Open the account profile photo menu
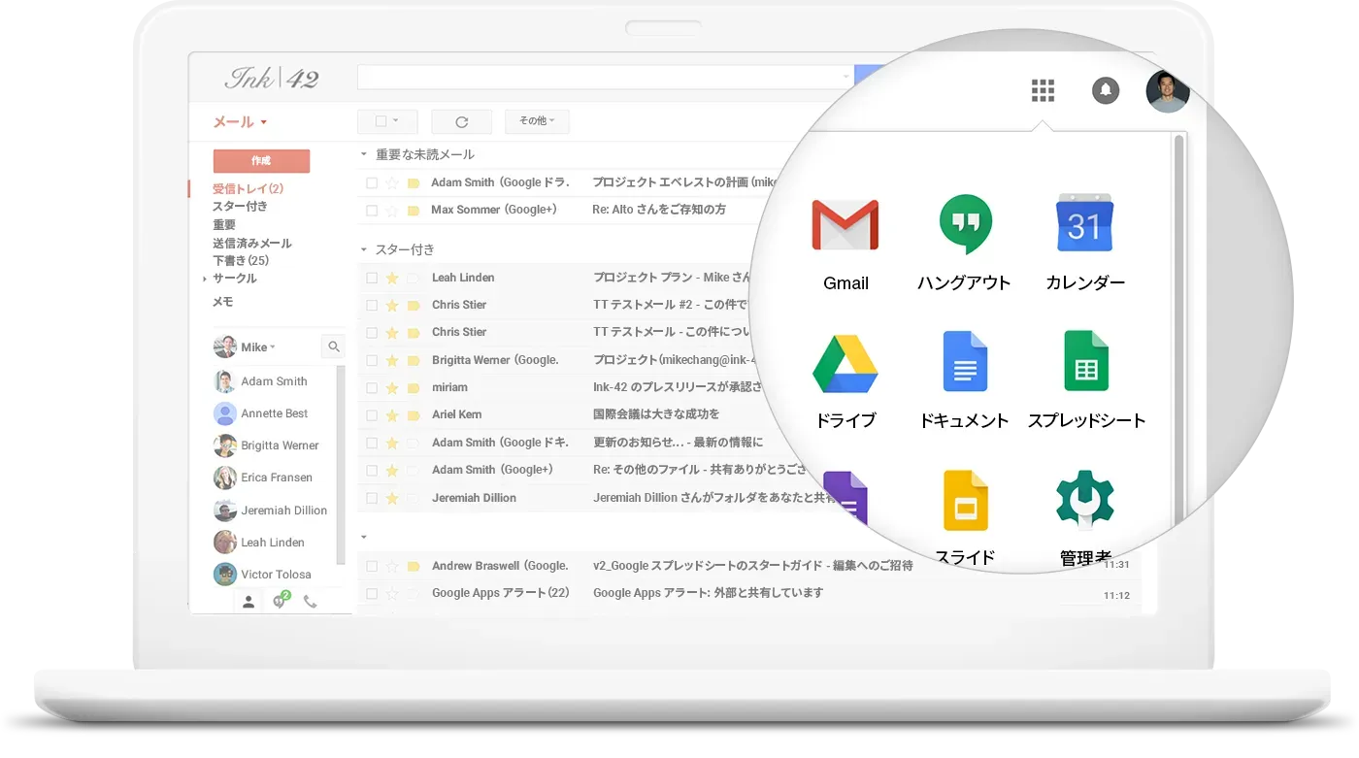The image size is (1359, 758). click(x=1168, y=91)
